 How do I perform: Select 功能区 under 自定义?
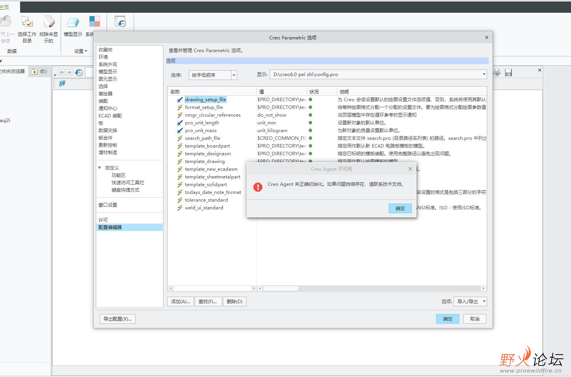coord(119,175)
